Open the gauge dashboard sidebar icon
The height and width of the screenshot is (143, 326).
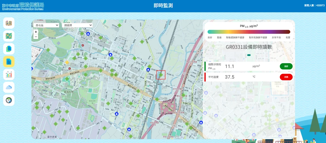click(9, 100)
